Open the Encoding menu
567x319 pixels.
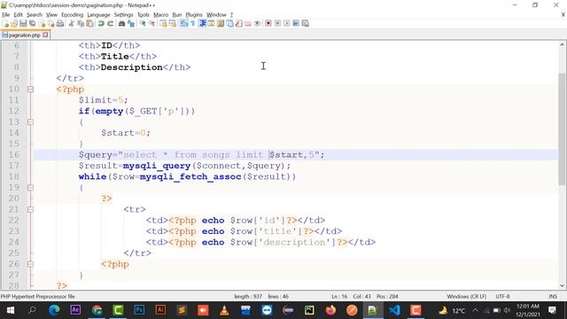72,15
